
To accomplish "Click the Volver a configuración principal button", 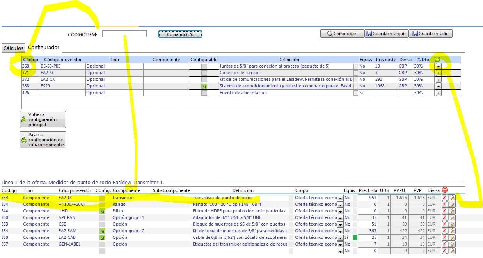I will tap(43, 119).
